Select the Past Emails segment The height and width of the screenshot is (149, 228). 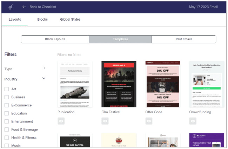184,39
